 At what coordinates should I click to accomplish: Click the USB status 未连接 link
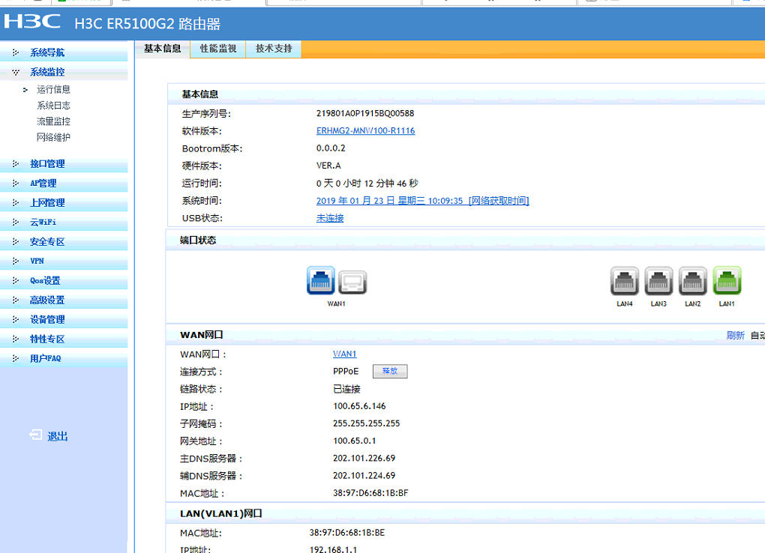click(x=330, y=218)
